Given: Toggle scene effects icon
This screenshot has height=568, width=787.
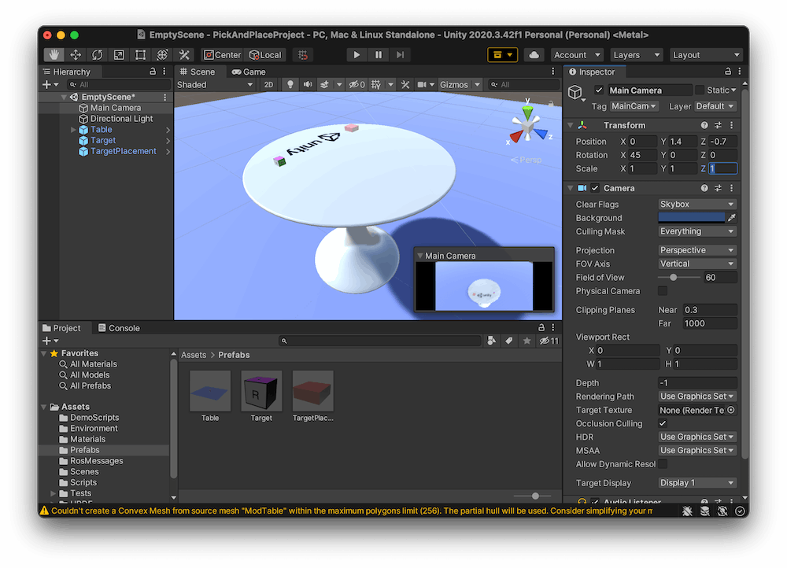Looking at the screenshot, I should (325, 85).
